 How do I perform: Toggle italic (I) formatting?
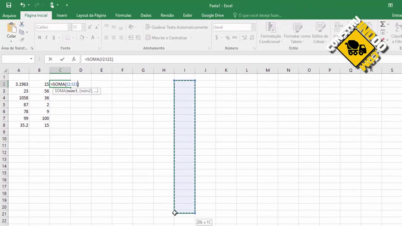pos(46,38)
